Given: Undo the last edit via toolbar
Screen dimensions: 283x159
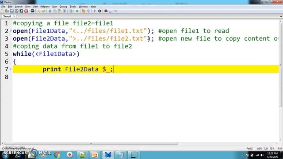Looking at the screenshot, I should pos(39,11).
